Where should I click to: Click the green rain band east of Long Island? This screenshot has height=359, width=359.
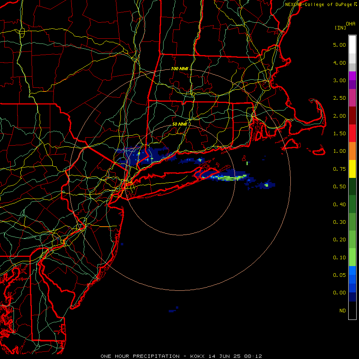pos(229,178)
